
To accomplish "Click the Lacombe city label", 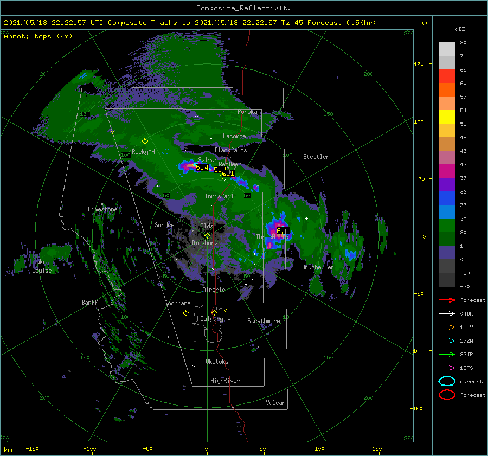I will (234, 136).
